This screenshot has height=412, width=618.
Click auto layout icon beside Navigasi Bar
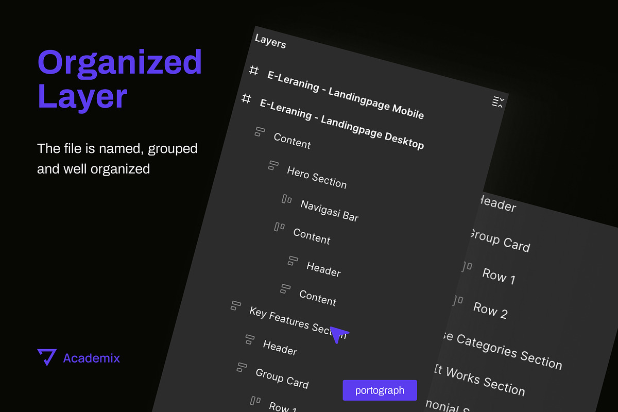[287, 199]
